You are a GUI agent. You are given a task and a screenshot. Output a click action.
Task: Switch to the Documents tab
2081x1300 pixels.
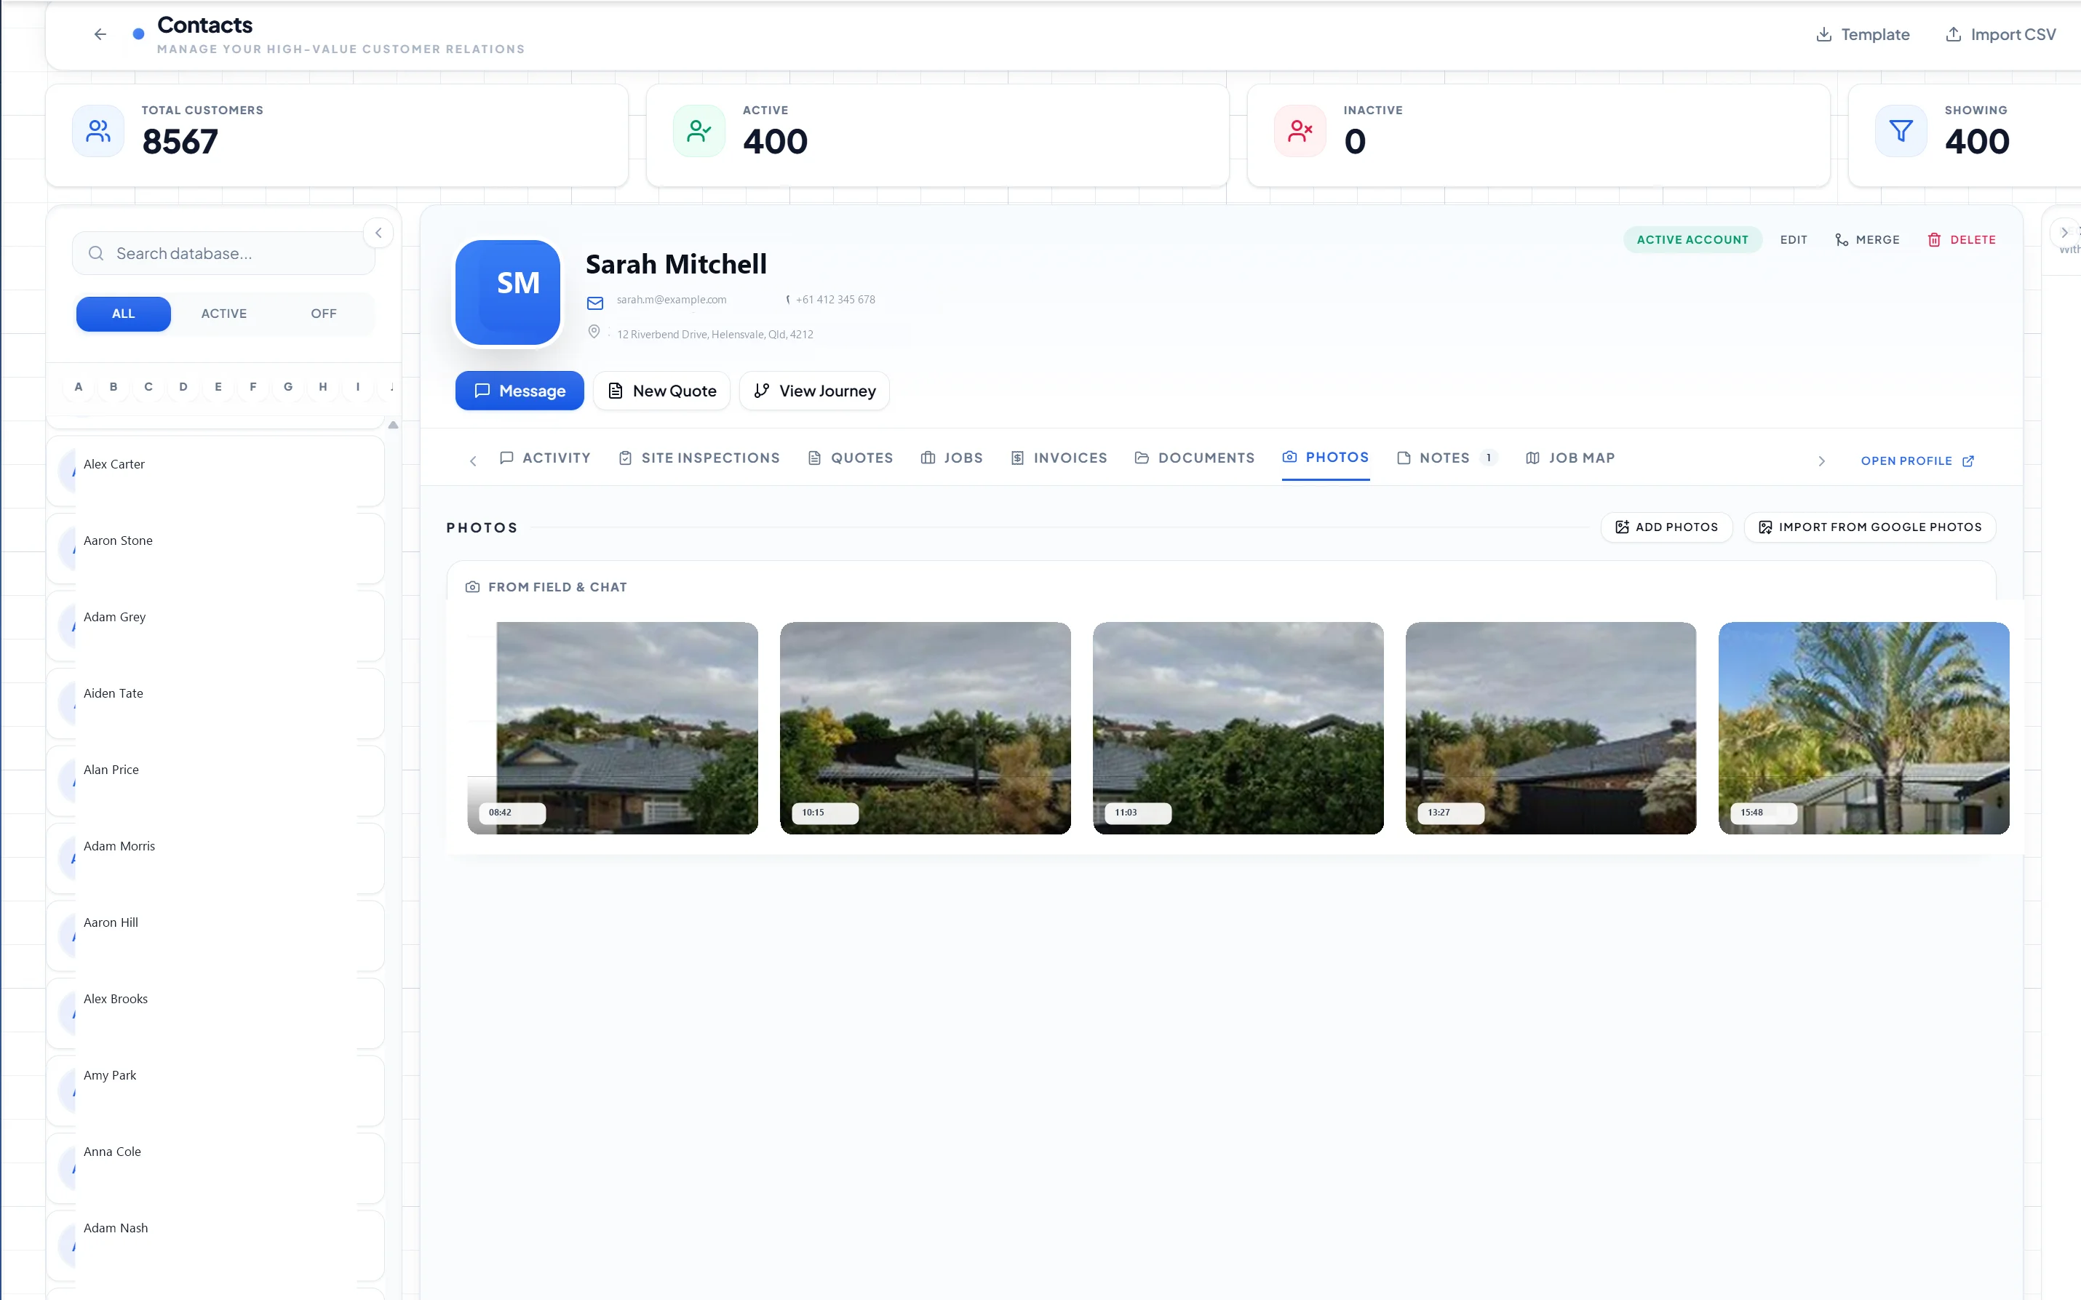(1193, 458)
